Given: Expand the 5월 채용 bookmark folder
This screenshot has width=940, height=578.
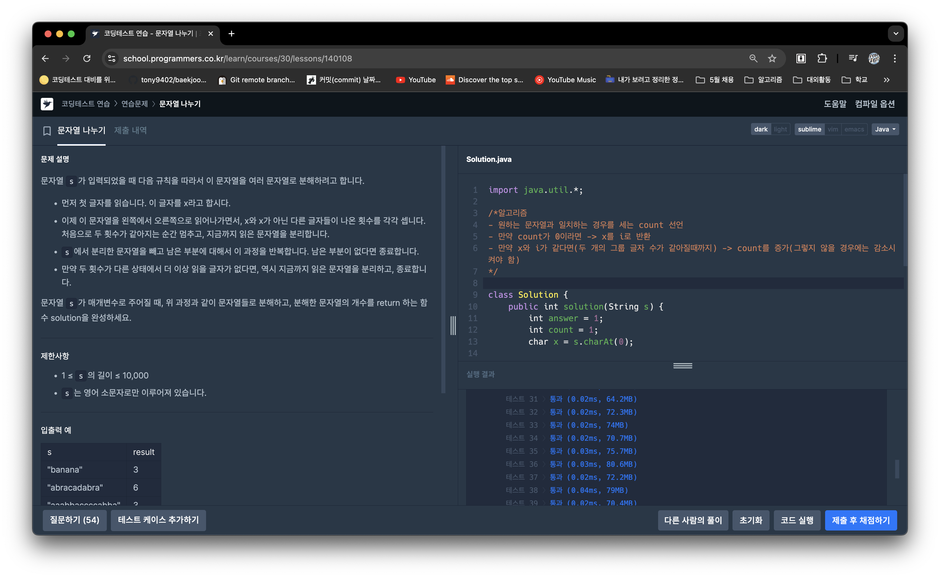Looking at the screenshot, I should tap(714, 80).
